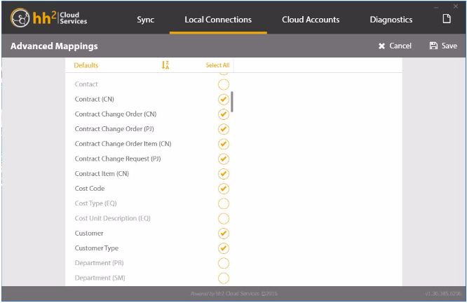Uncheck the Contract Item (CN) checkbox

click(224, 174)
